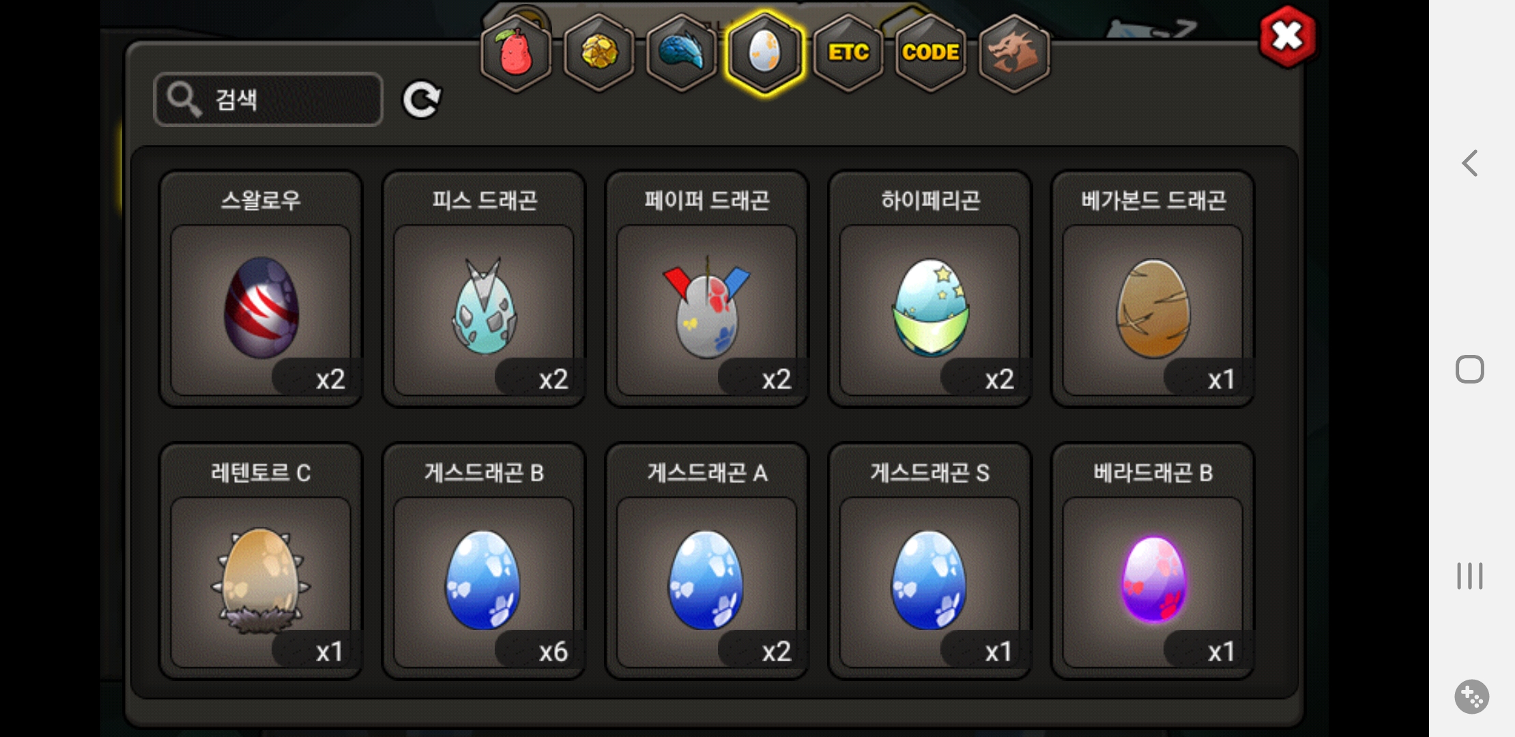Choose the 게스드래곤 B egg x6
This screenshot has width=1515, height=737.
pyautogui.click(x=484, y=561)
